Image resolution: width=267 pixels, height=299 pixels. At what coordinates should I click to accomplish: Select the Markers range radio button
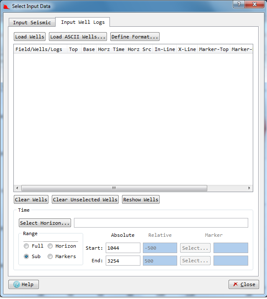(50, 256)
